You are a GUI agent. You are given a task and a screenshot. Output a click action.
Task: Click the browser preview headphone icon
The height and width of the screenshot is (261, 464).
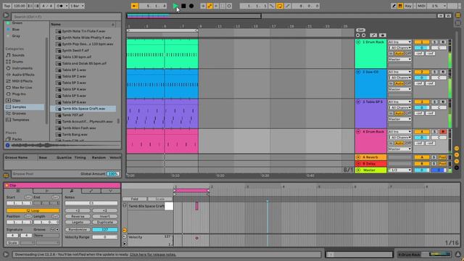(7, 145)
